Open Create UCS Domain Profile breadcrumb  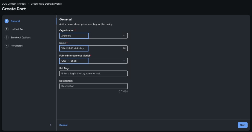click(x=46, y=4)
